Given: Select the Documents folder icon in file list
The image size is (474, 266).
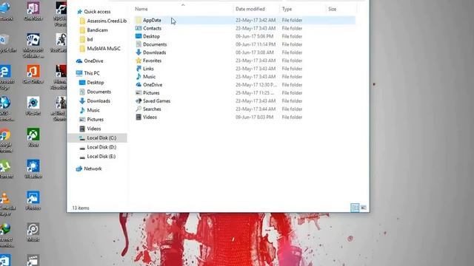Looking at the screenshot, I should (138, 44).
